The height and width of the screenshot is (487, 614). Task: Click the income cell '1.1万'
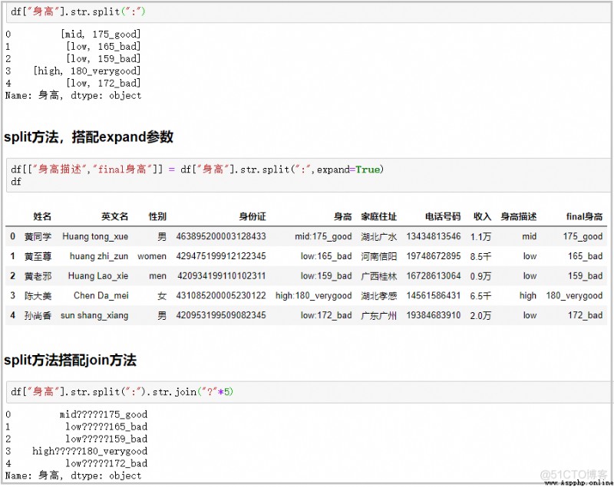pos(480,237)
